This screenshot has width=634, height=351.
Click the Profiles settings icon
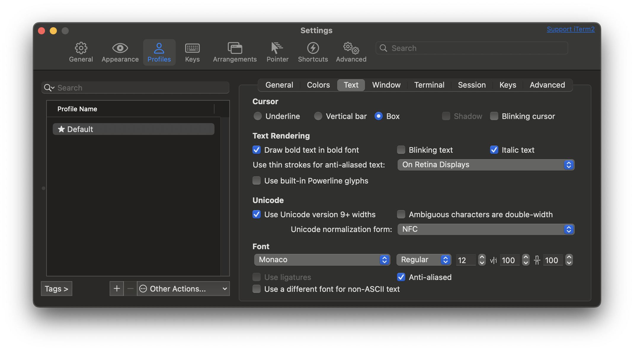coord(159,51)
